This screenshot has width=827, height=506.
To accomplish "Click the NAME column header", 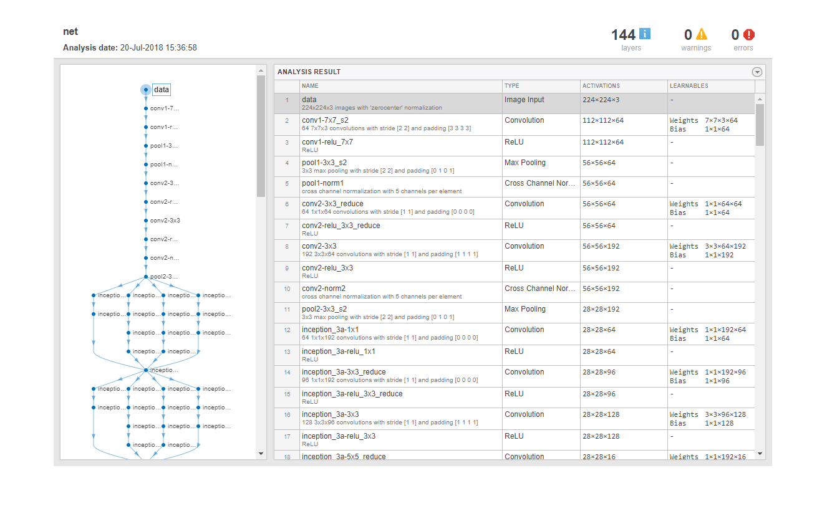I will pos(310,86).
